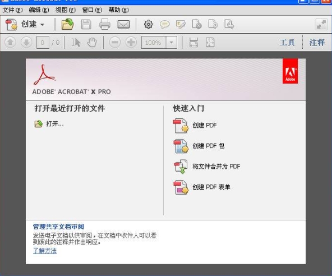The width and height of the screenshot is (332, 276).
Task: Click 打开... in recent files
Action: (x=55, y=124)
